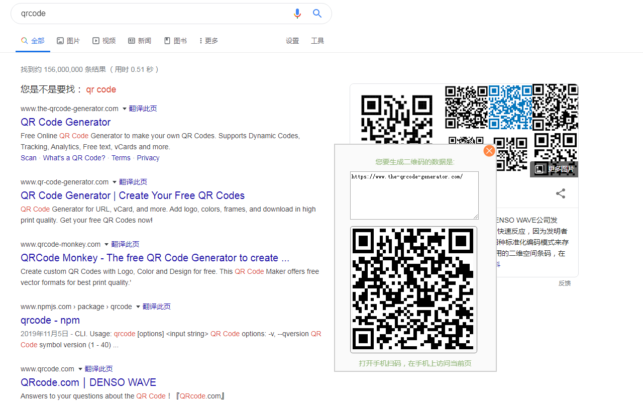
Task: Open the QRCode Monkey result title
Action: (x=155, y=258)
